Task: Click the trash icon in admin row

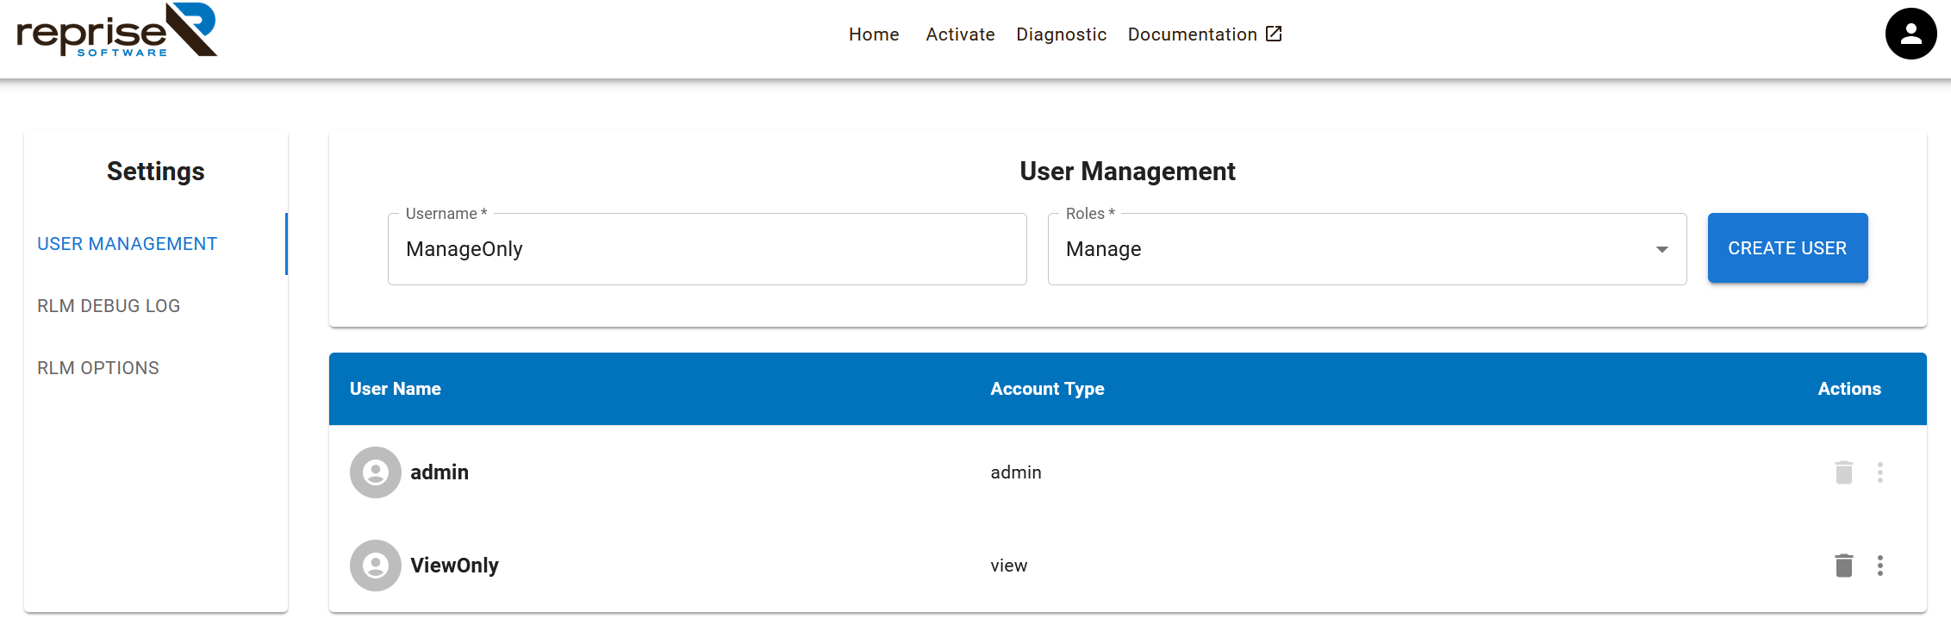Action: [1843, 472]
